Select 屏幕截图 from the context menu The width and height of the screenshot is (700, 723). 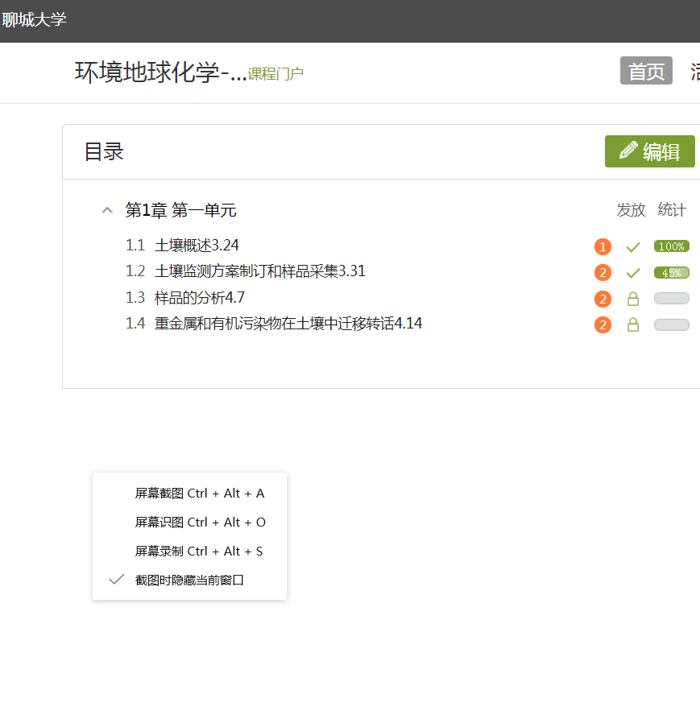pyautogui.click(x=199, y=493)
